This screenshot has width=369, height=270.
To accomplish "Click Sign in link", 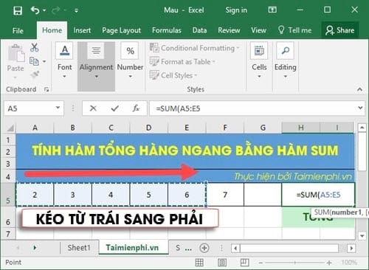I will pyautogui.click(x=236, y=10).
